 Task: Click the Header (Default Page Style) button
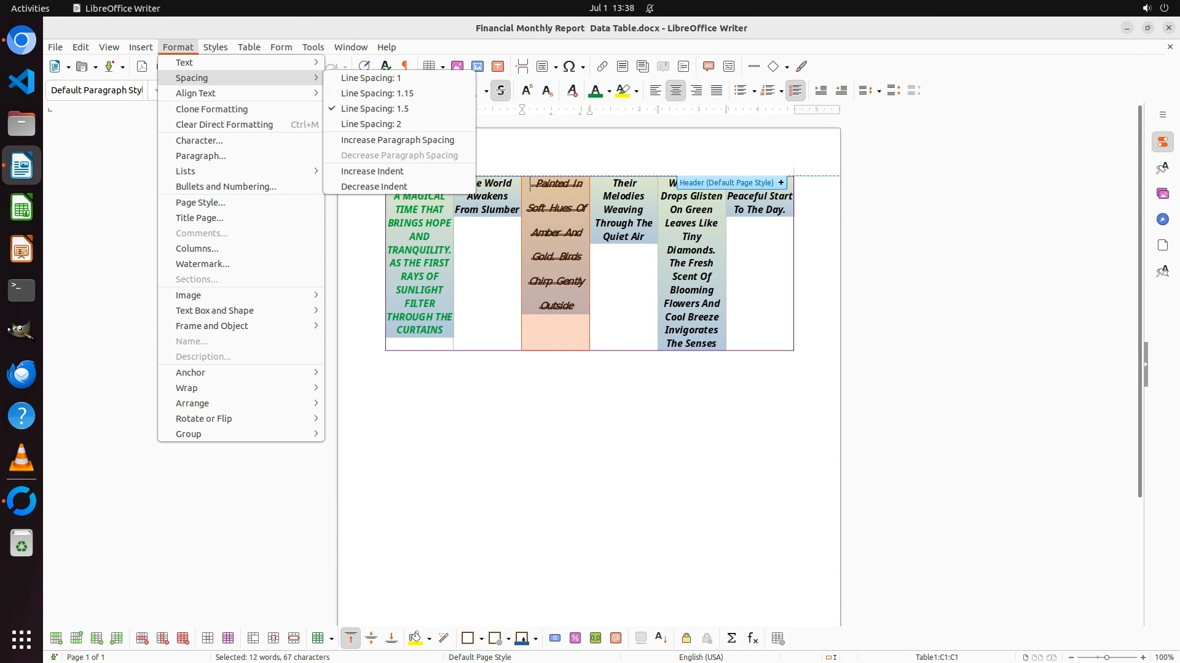point(726,183)
